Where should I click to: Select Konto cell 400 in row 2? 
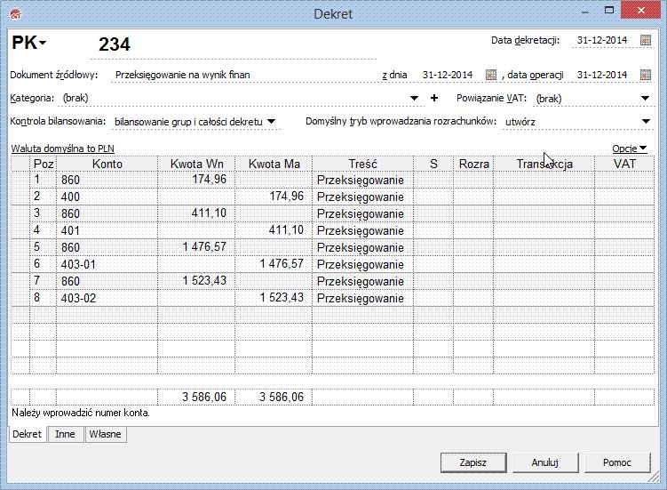point(107,197)
